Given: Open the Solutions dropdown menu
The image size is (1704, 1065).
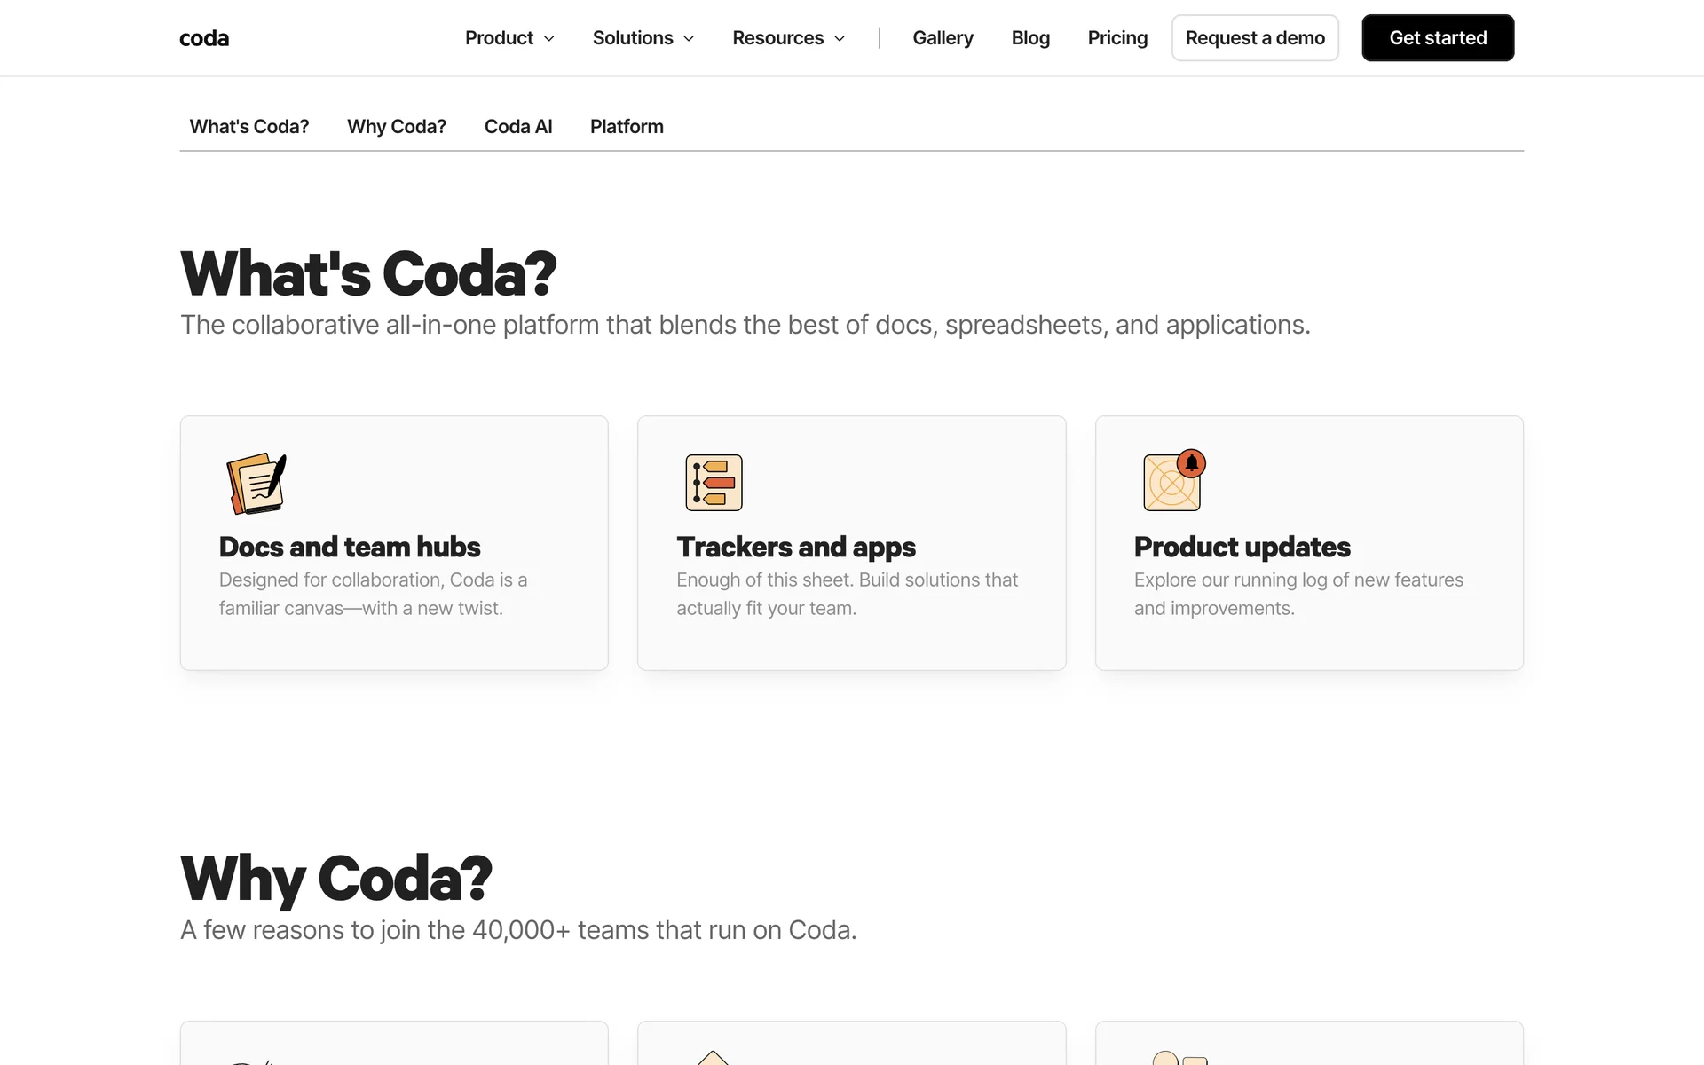Looking at the screenshot, I should pos(633,38).
